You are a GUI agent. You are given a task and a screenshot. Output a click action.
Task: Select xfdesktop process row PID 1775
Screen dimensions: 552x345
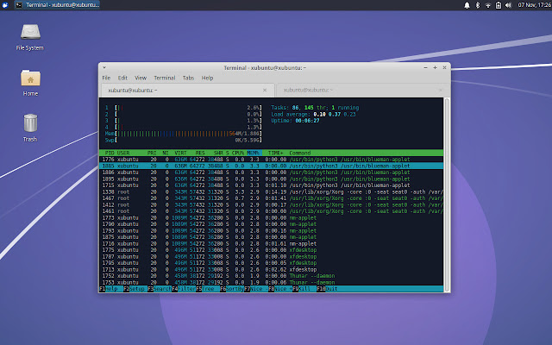pos(271,250)
